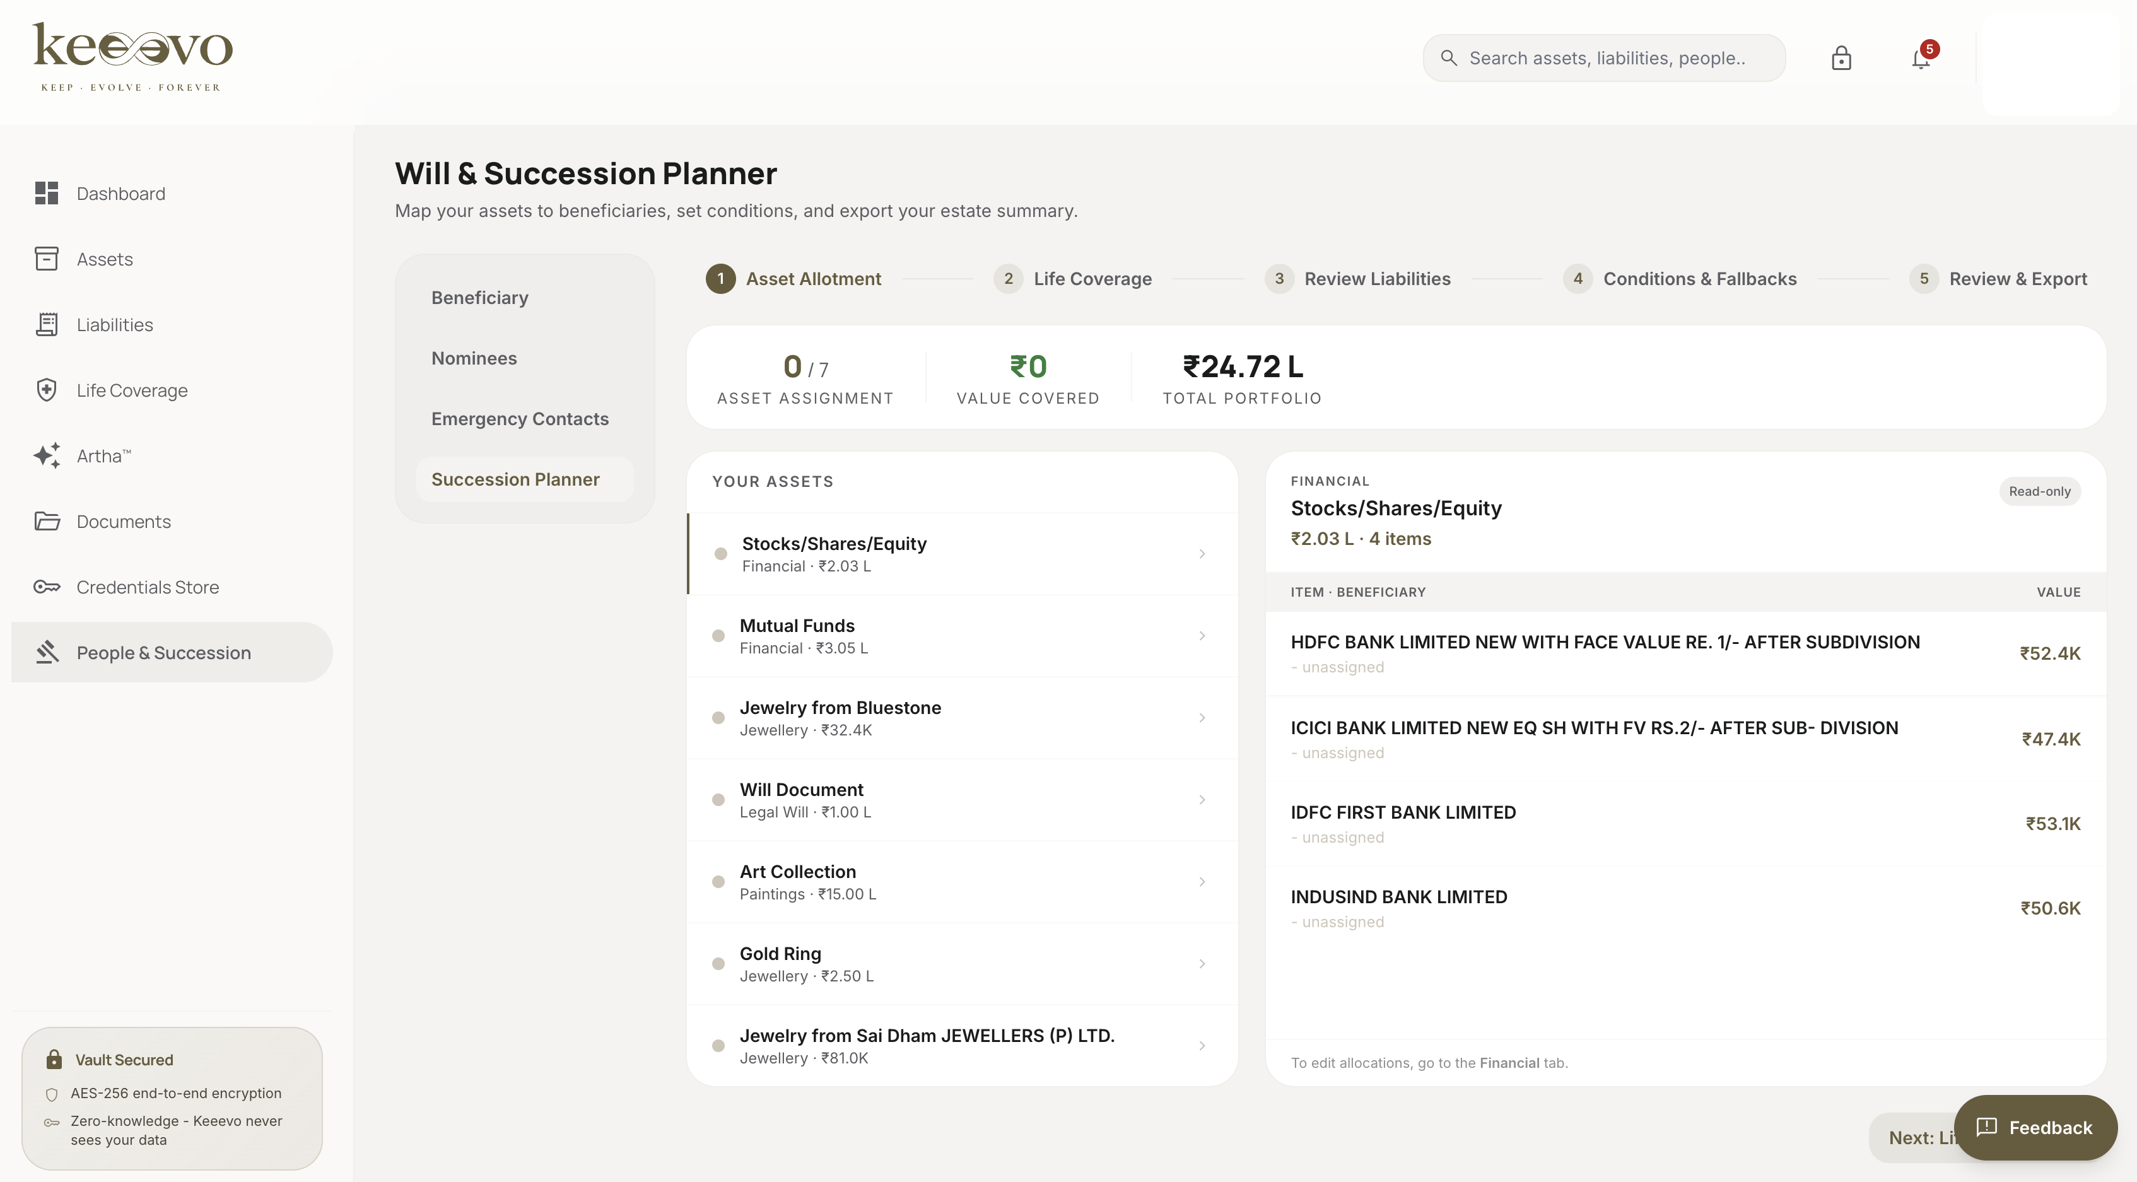
Task: Open Life Coverage in the sidebar
Action: point(172,390)
